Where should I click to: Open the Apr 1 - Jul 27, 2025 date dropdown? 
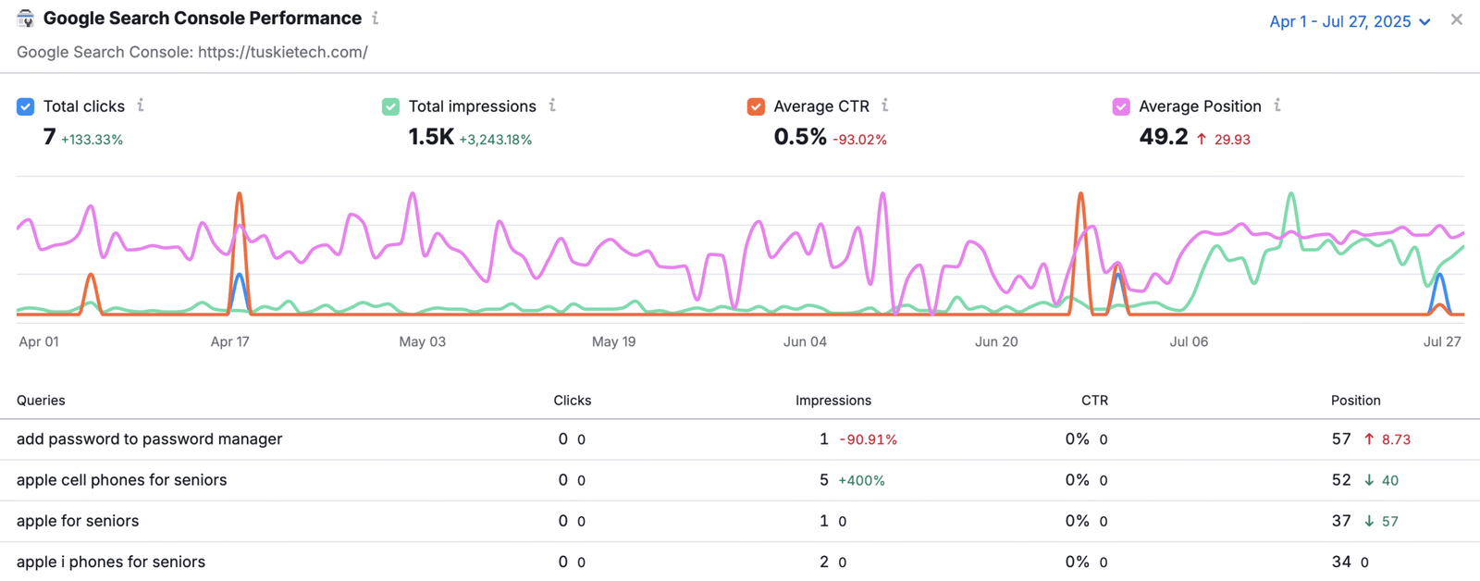pyautogui.click(x=1339, y=21)
